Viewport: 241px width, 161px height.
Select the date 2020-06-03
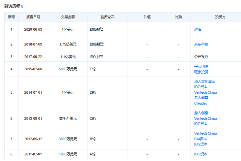point(33,29)
